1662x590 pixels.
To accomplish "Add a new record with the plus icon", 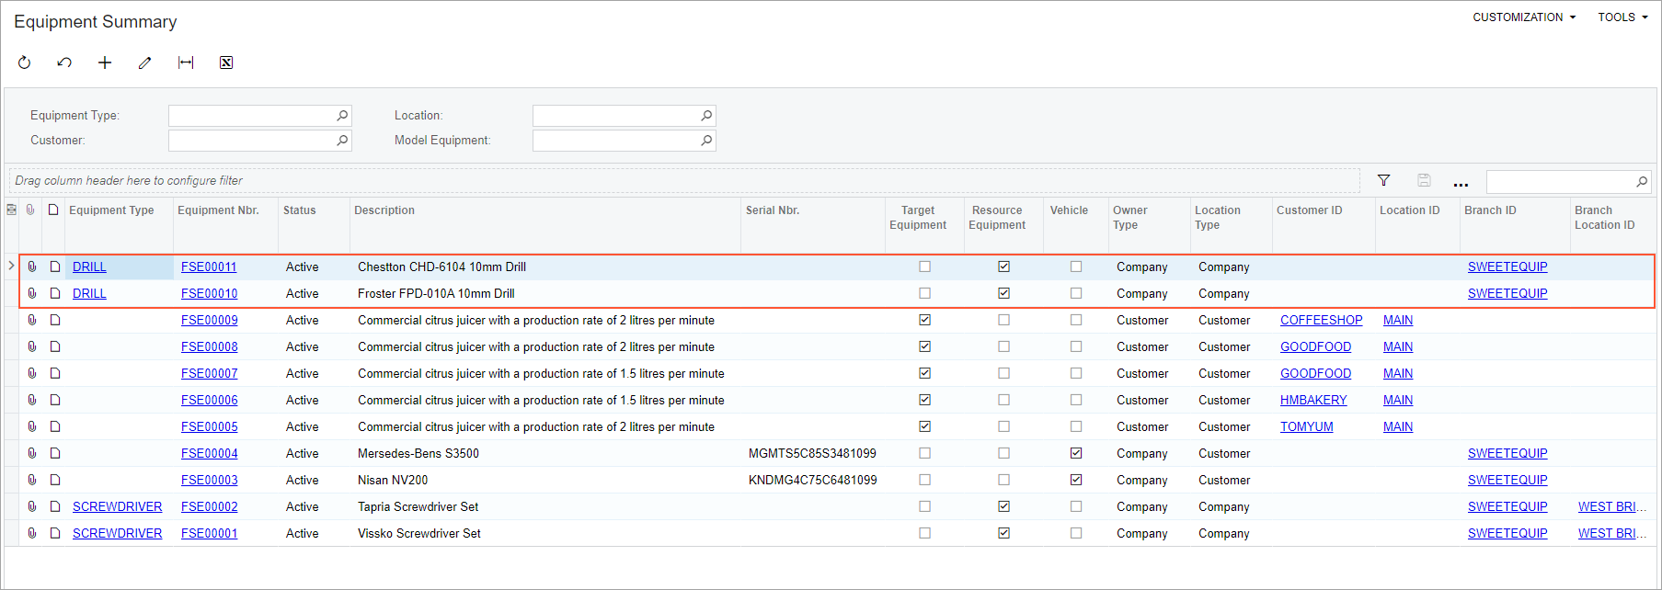I will (x=105, y=62).
